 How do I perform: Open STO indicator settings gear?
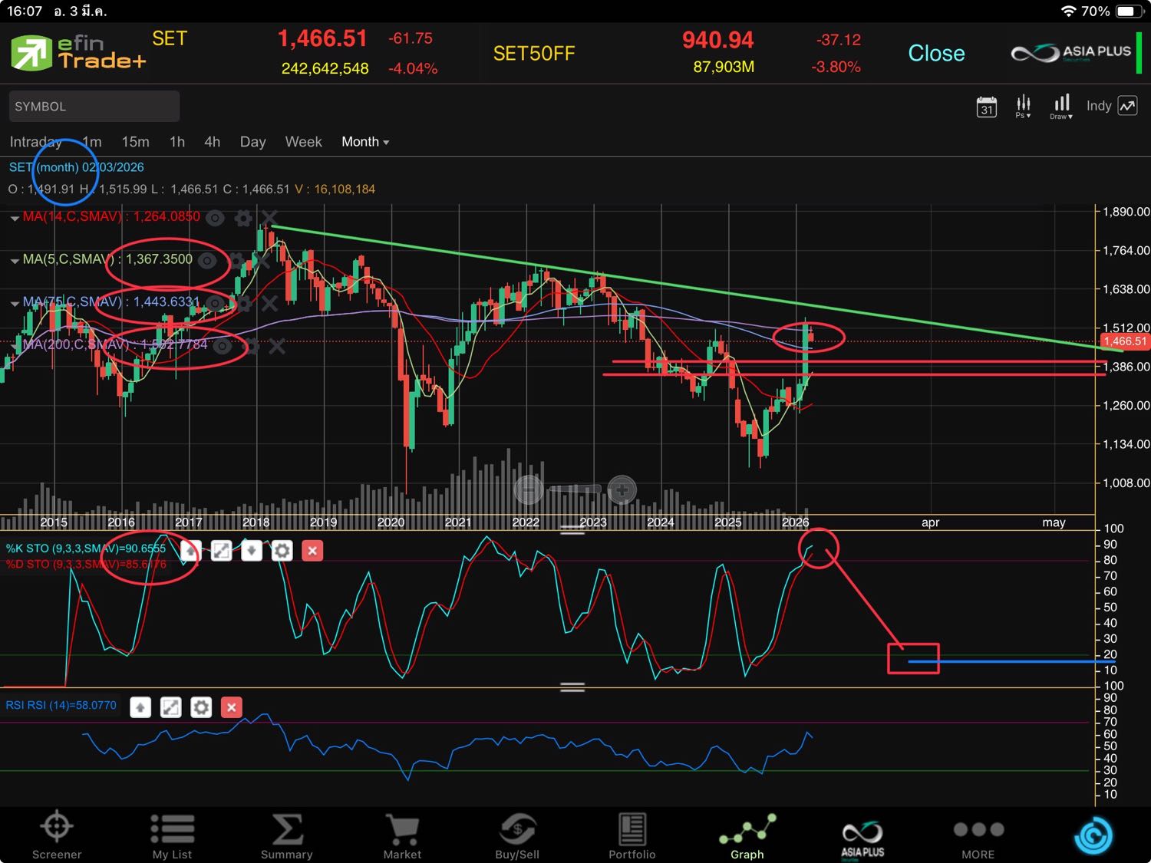click(282, 550)
